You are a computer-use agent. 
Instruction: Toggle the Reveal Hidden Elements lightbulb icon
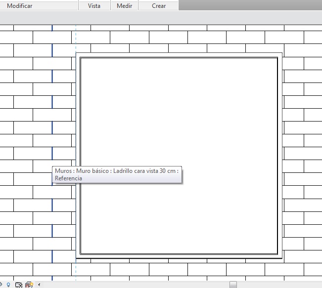[8, 285]
